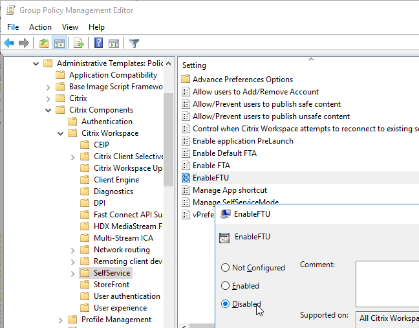Expand the Citrix tree node
The height and width of the screenshot is (328, 419).
(48, 98)
